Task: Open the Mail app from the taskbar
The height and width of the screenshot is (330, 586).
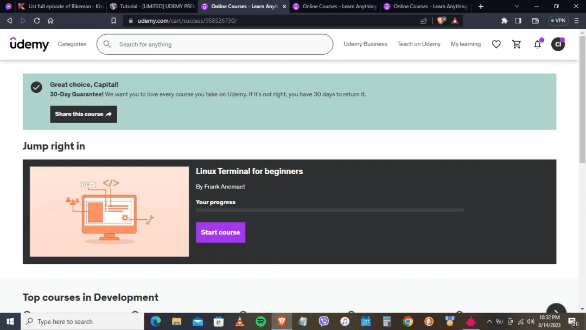Action: click(198, 321)
